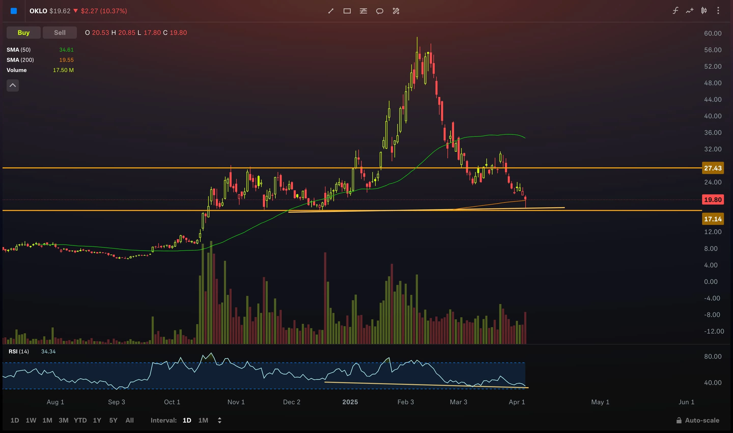
Task: Click the 60.00 price axis label
Action: pyautogui.click(x=713, y=33)
